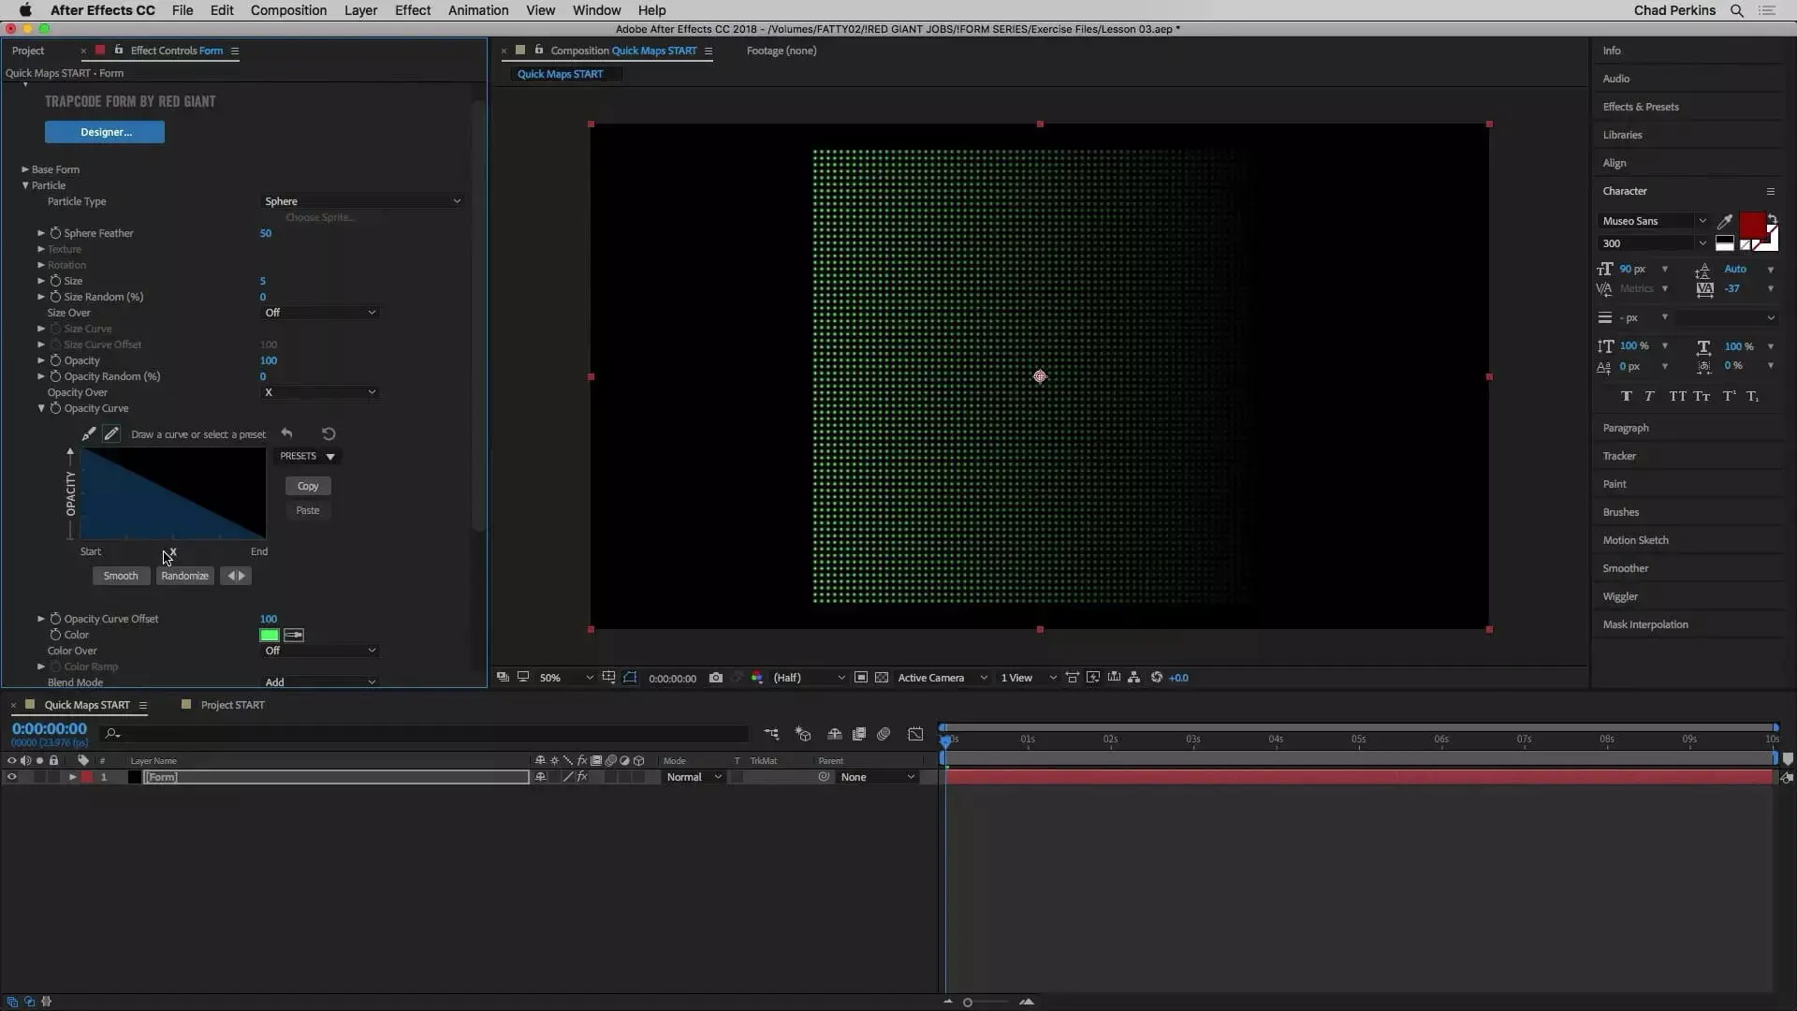Open the Particle Type dropdown
The height and width of the screenshot is (1011, 1797).
[x=362, y=201]
